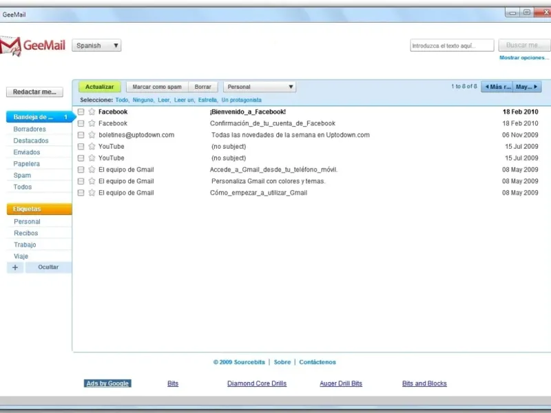Click the Ocultar labels button
The width and height of the screenshot is (551, 413).
click(48, 267)
